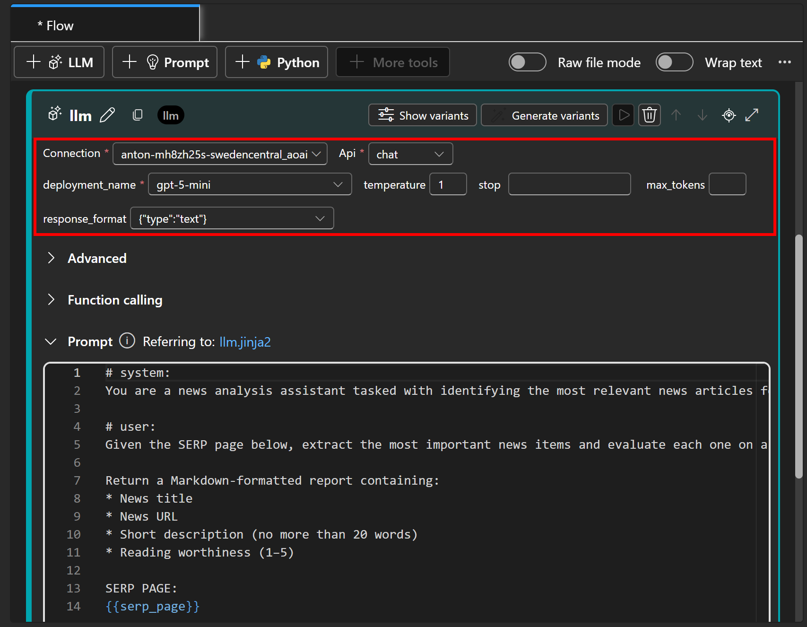Open the llm.jinja2 file link

[245, 341]
